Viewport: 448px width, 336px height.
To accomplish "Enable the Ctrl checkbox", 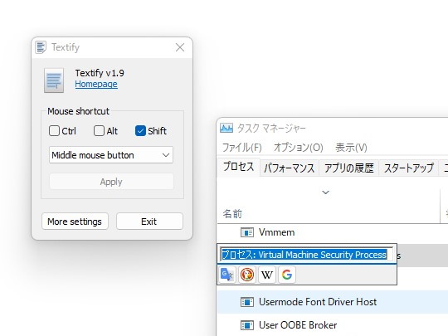I will pyautogui.click(x=54, y=131).
